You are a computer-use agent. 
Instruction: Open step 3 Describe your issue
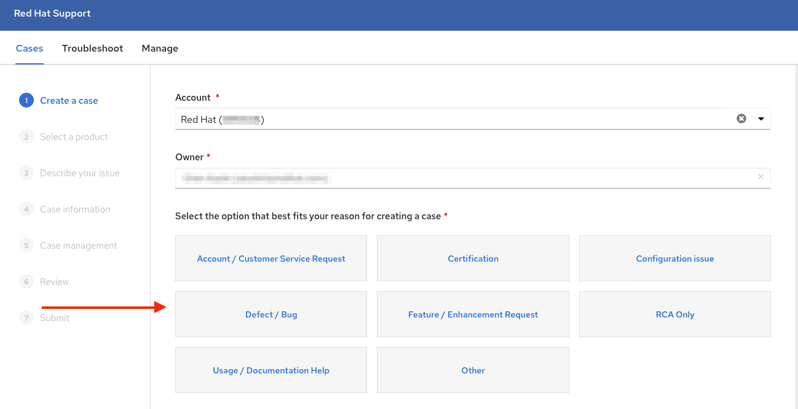click(79, 173)
